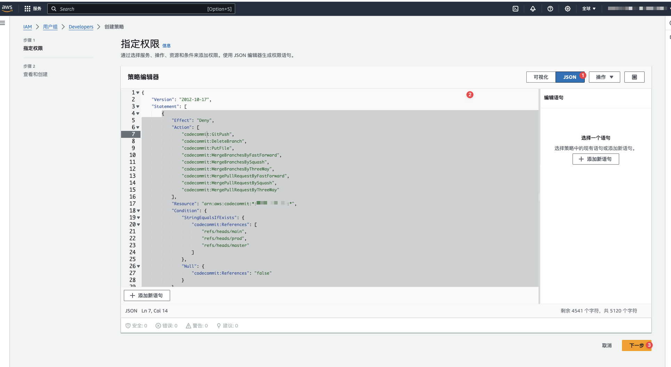Click the 下一步 next button
Viewport: 671px width, 367px height.
(x=637, y=345)
